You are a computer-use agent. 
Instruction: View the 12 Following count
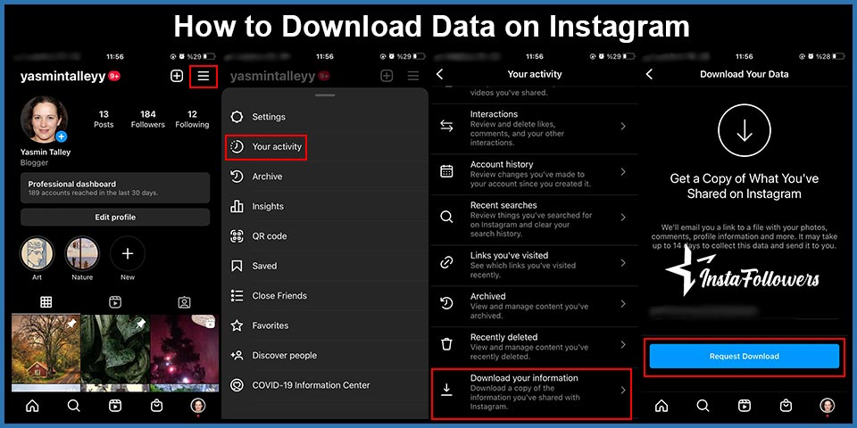point(193,119)
